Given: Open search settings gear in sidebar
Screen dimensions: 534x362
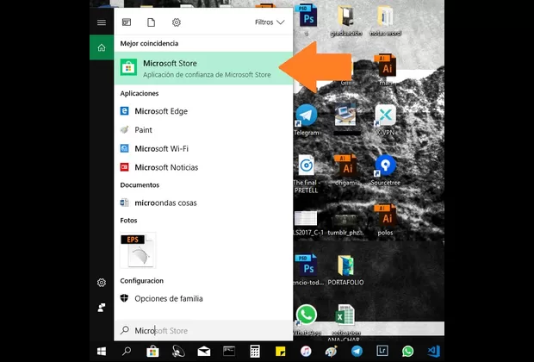Looking at the screenshot, I should [102, 283].
